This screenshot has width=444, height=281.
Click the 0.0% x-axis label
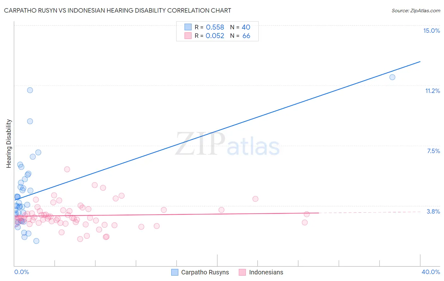tap(22, 272)
